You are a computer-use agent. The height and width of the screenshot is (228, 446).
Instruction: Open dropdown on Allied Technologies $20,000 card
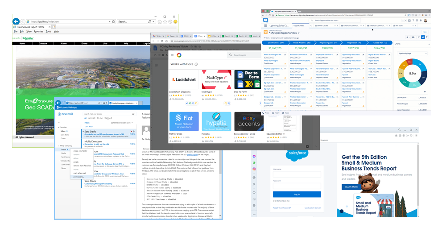pos(285,54)
